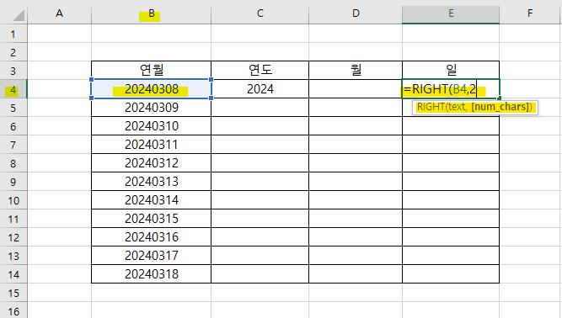
Task: Click cell containing 20240314
Action: [152, 200]
